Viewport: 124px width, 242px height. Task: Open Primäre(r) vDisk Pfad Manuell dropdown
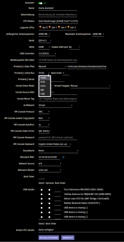(x=52, y=66)
